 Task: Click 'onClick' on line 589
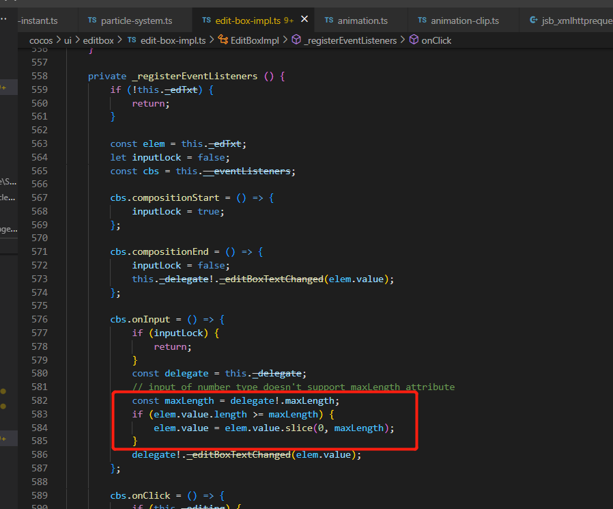151,496
